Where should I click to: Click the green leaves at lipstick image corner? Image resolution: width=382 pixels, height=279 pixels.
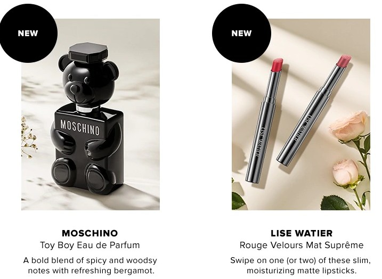[240, 200]
